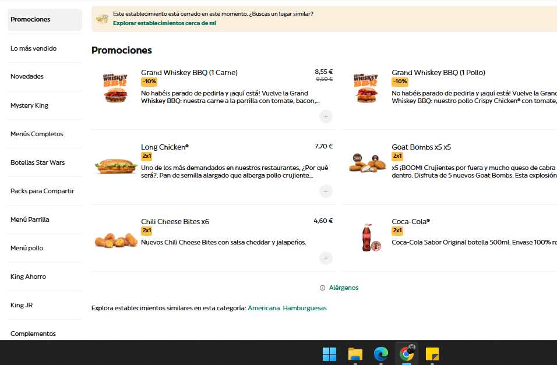Click -10% badge on Grand Whiskey Carne

click(149, 81)
